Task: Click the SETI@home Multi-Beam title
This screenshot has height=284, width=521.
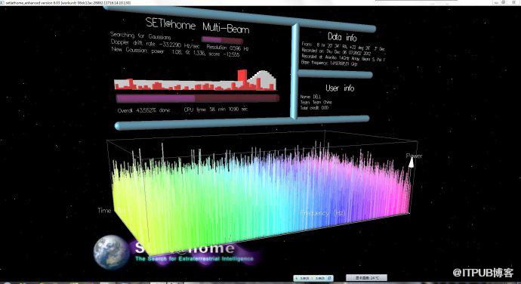Action: [197, 26]
